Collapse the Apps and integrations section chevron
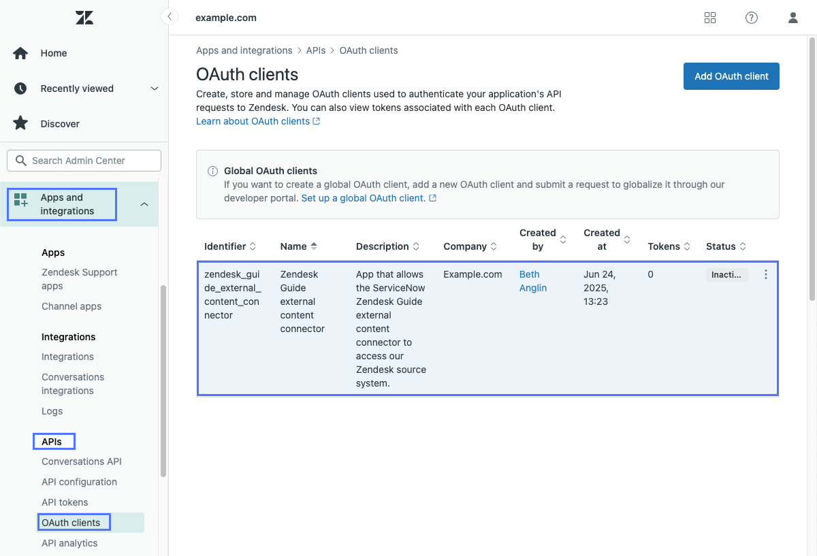 [144, 203]
